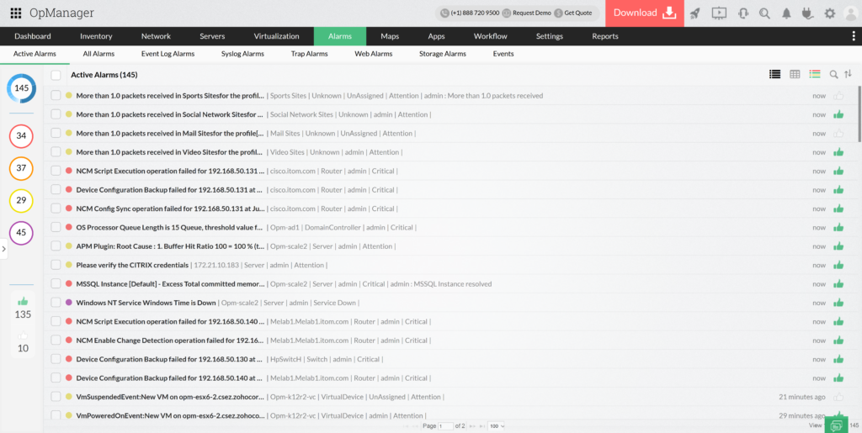Open the settings gear icon in header

pyautogui.click(x=830, y=13)
